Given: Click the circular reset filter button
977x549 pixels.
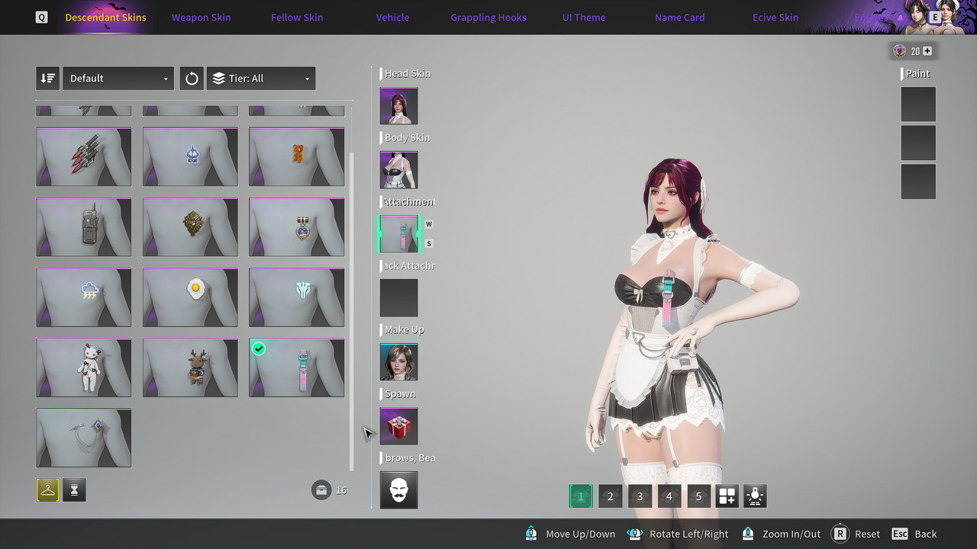Looking at the screenshot, I should tap(192, 79).
